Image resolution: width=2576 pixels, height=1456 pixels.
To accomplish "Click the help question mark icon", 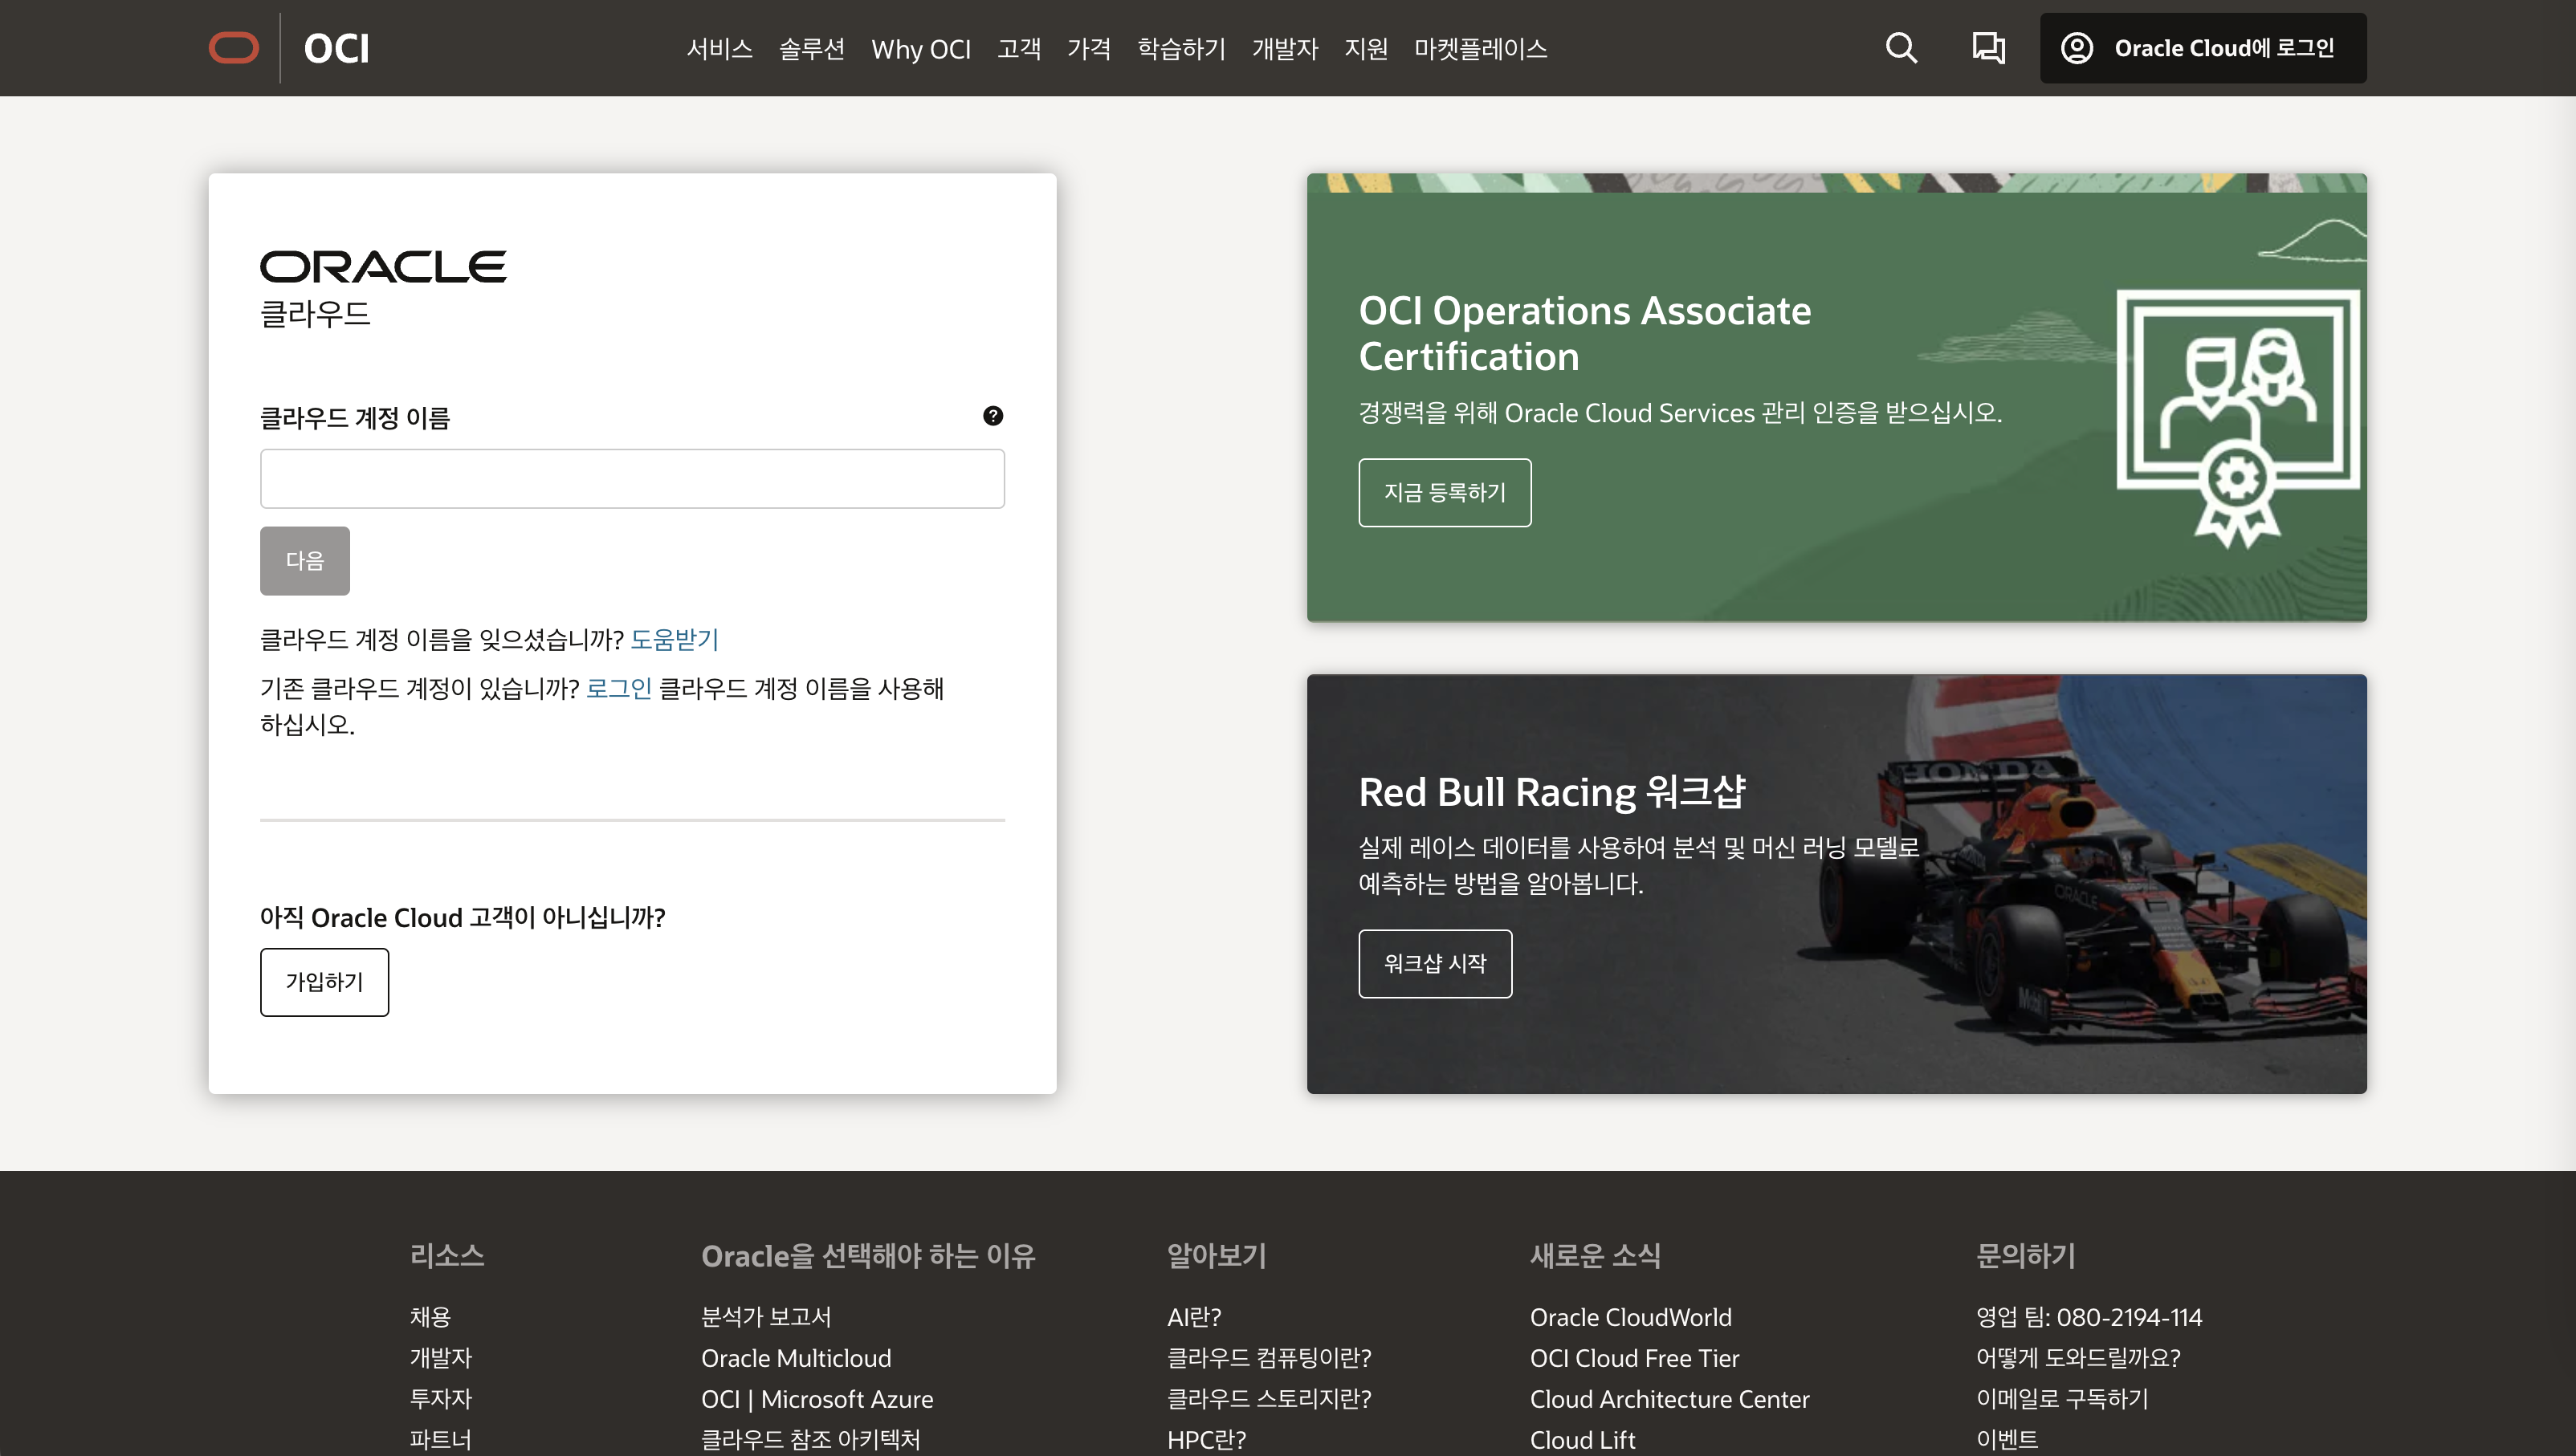I will point(992,416).
